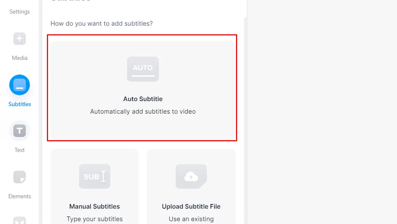Click the Media label in sidebar

[x=19, y=58]
